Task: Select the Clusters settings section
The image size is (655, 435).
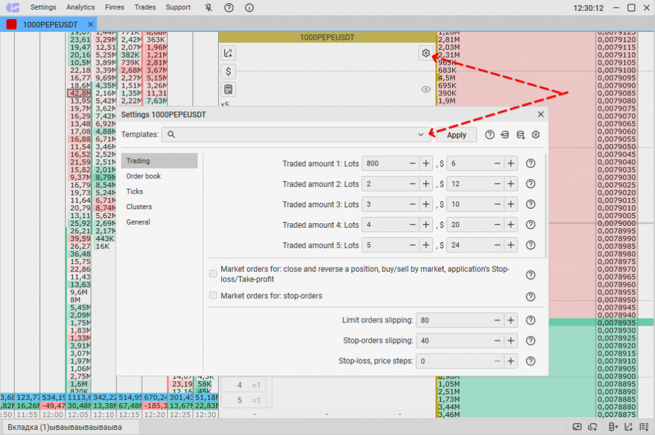Action: [159, 207]
